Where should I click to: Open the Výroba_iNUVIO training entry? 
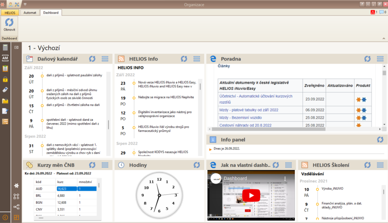tap(332, 189)
